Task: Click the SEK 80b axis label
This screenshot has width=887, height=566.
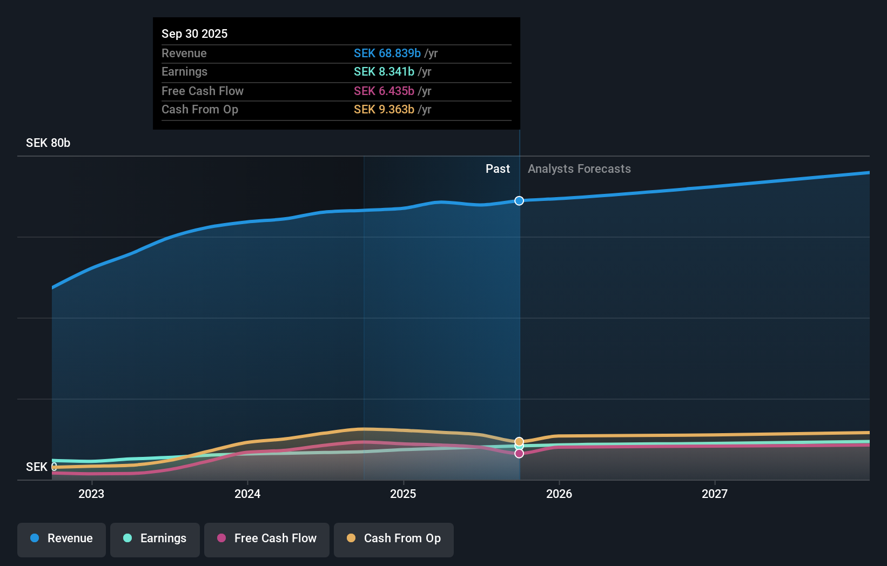Action: [x=48, y=143]
